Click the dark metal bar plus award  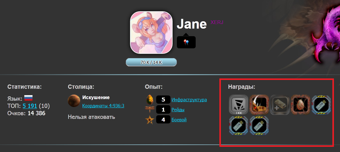click(280, 105)
